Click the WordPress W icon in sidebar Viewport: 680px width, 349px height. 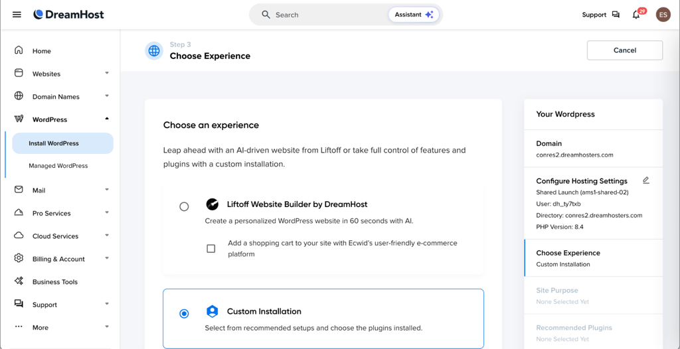click(x=19, y=119)
